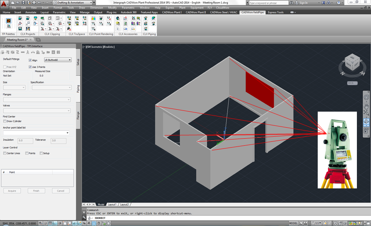371x226 pixels.
Task: Open the 1:1 annotation scale dropdown
Action: [x=316, y=223]
